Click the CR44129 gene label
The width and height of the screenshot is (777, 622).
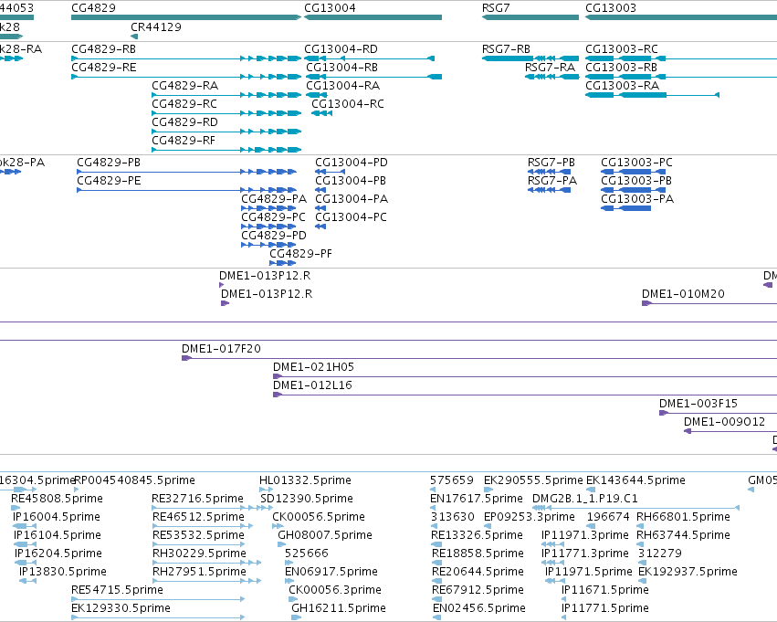[156, 27]
